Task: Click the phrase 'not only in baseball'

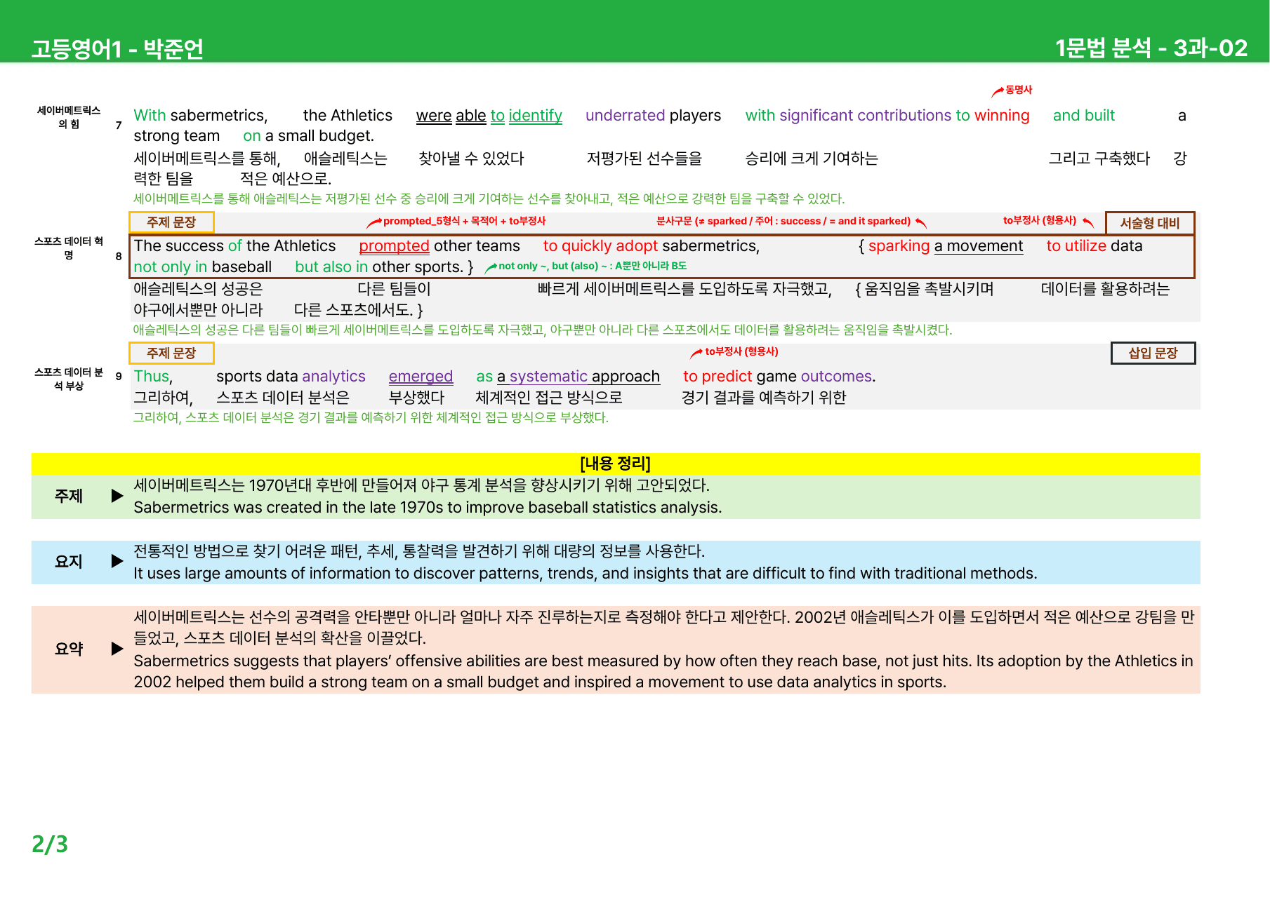Action: (202, 267)
